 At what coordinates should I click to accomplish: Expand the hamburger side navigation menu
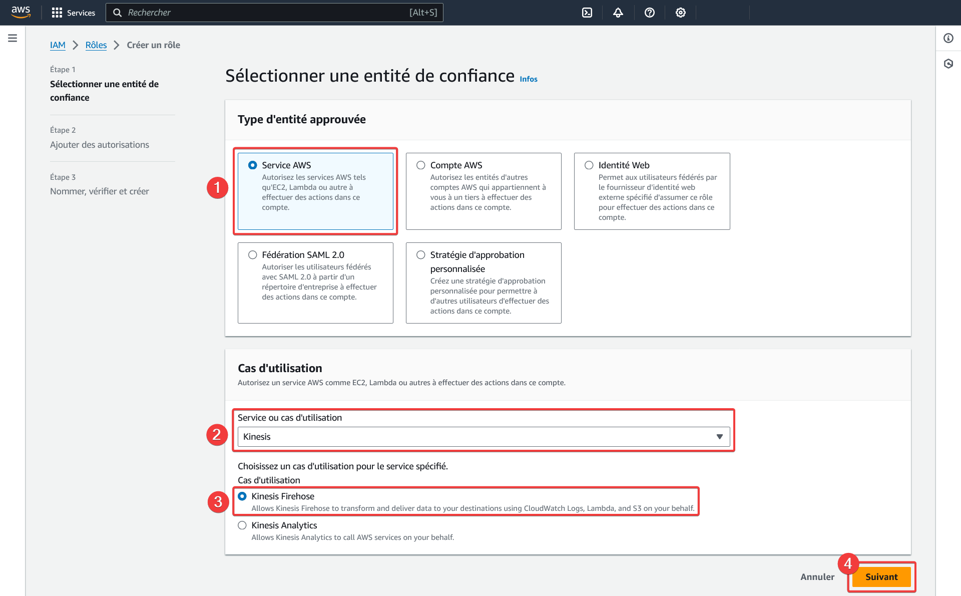coord(13,38)
